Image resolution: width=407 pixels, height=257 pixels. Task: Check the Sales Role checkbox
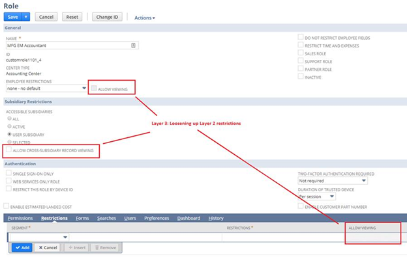[x=301, y=53]
